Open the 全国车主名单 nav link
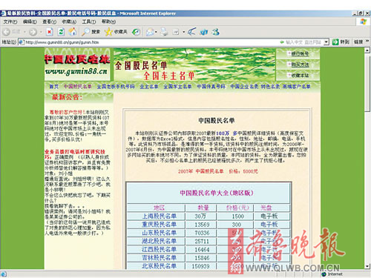371x278 pixels. click(177, 87)
